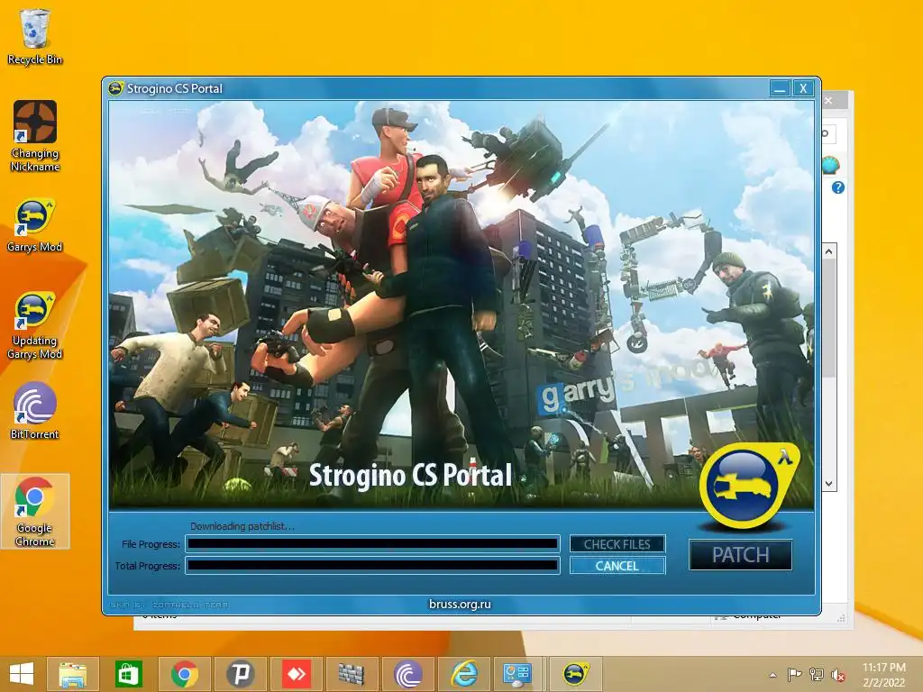Open the Recycle Bin desktop icon
This screenshot has width=923, height=692.
pos(35,36)
